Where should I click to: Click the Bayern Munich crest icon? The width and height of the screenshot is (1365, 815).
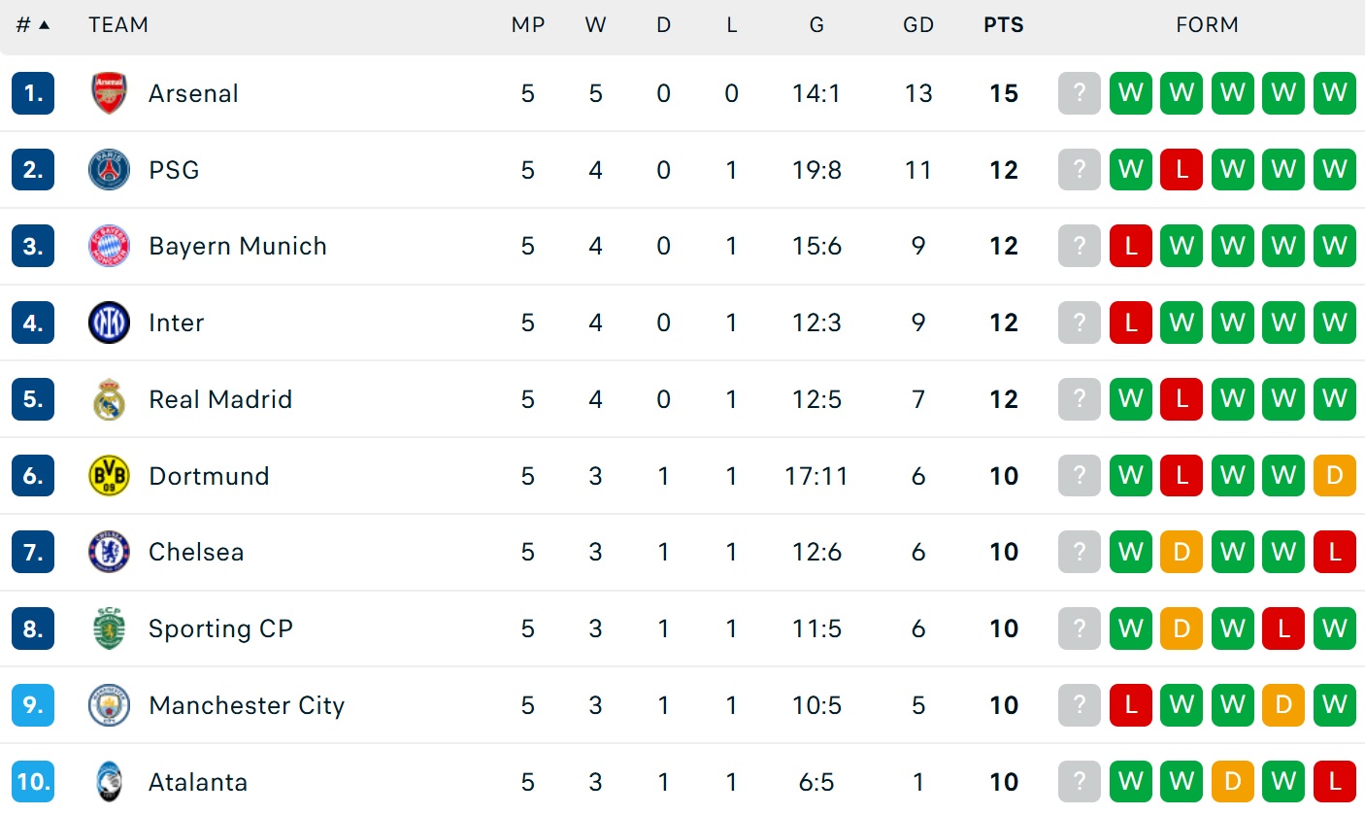tap(109, 247)
